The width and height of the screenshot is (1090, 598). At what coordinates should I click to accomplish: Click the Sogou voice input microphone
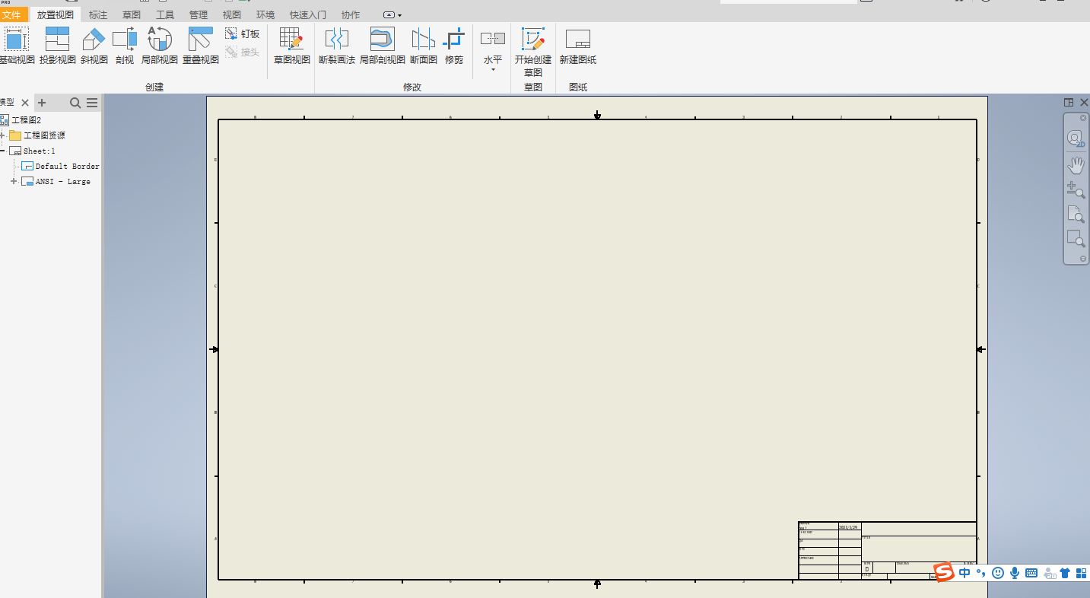[x=1015, y=573]
